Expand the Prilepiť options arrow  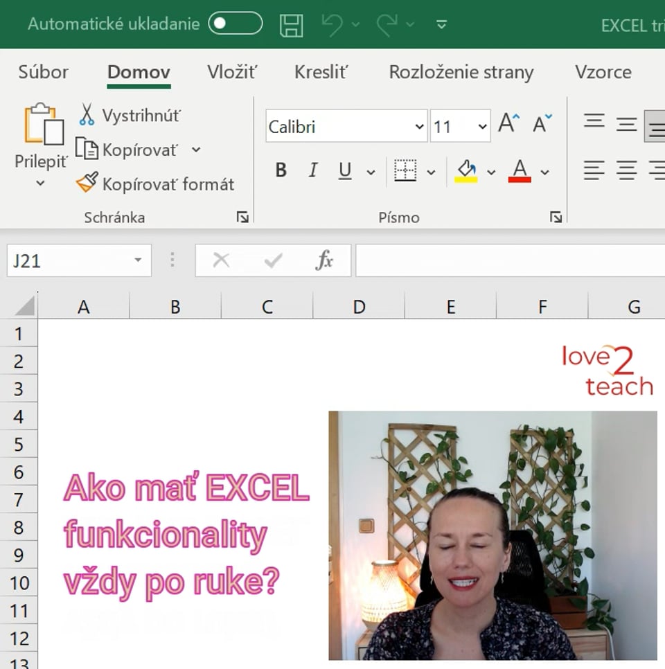point(40,183)
